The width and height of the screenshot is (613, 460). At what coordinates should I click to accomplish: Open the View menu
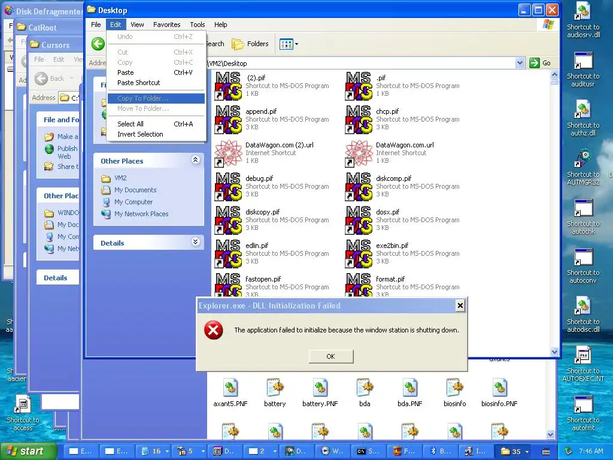coord(137,25)
